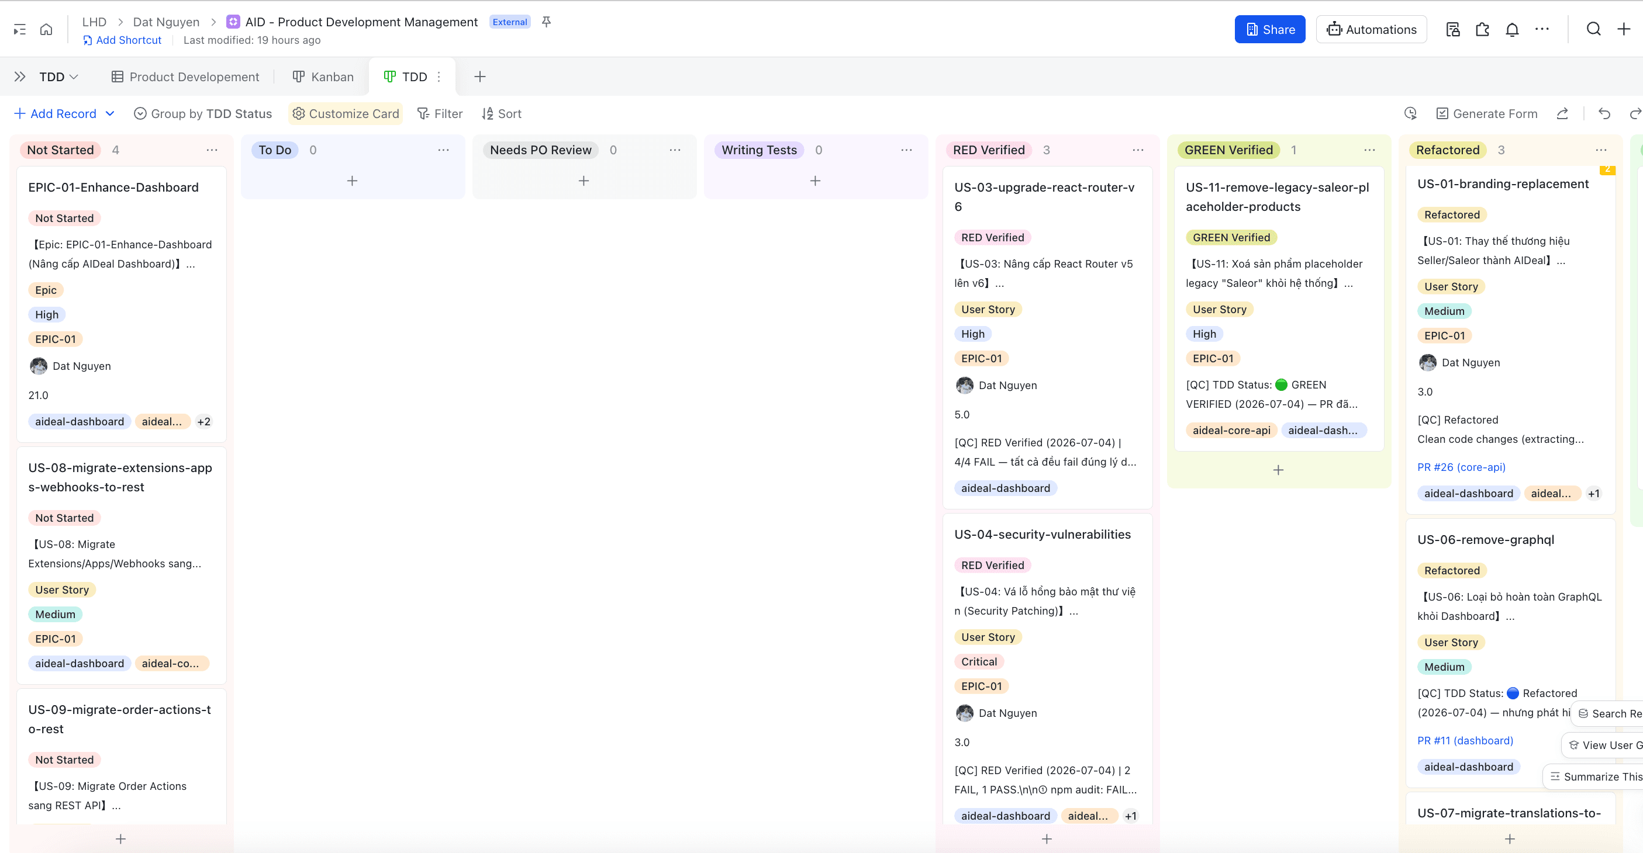Open the top-bar more options ellipsis

pyautogui.click(x=1542, y=29)
